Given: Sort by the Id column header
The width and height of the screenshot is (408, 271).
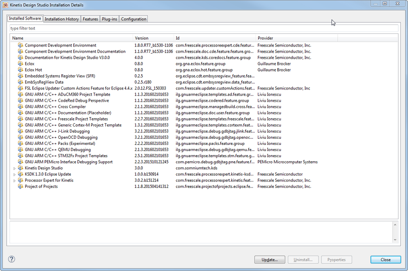Looking at the screenshot, I should 215,38.
